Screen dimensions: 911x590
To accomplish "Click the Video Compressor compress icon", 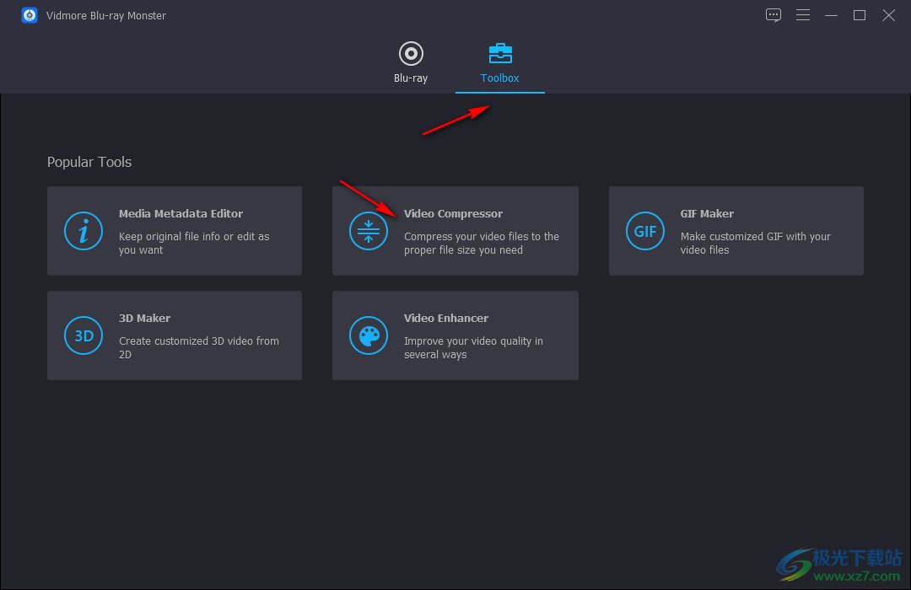I will pos(369,231).
